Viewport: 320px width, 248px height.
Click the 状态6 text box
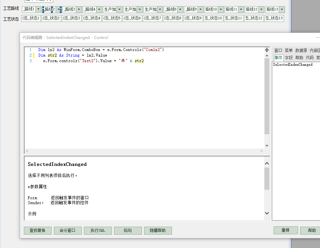click(x=132, y=18)
